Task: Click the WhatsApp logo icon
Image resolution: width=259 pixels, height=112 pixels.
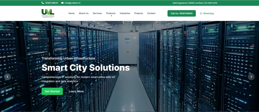Action: 201,13
